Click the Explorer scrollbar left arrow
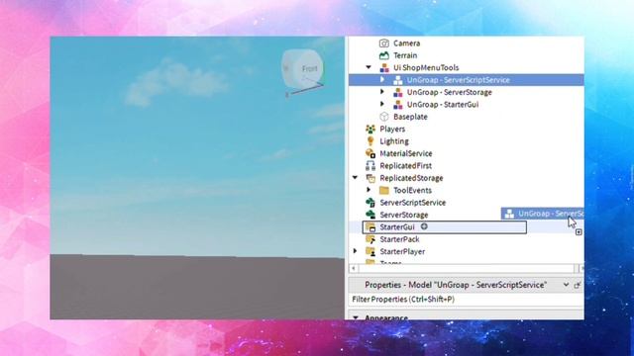The height and width of the screenshot is (356, 634). [354, 268]
